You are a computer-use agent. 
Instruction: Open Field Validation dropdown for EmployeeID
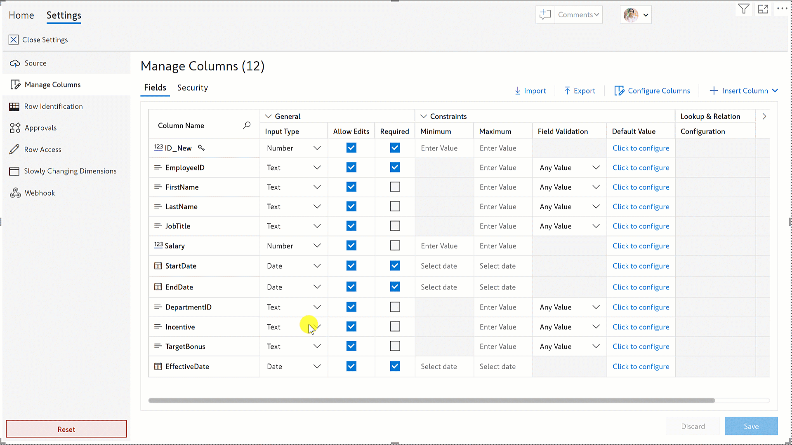point(596,168)
